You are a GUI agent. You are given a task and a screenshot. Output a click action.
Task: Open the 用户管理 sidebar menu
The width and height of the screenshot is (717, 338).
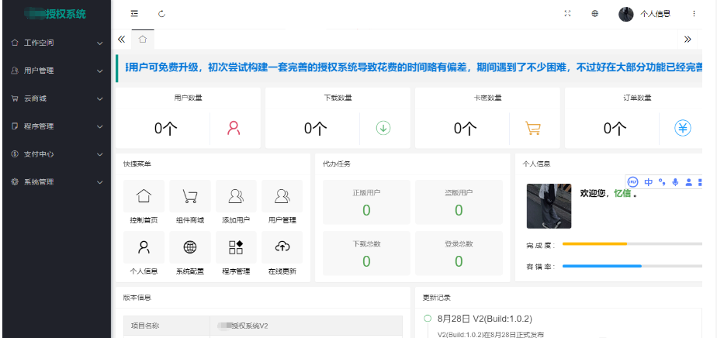(57, 71)
